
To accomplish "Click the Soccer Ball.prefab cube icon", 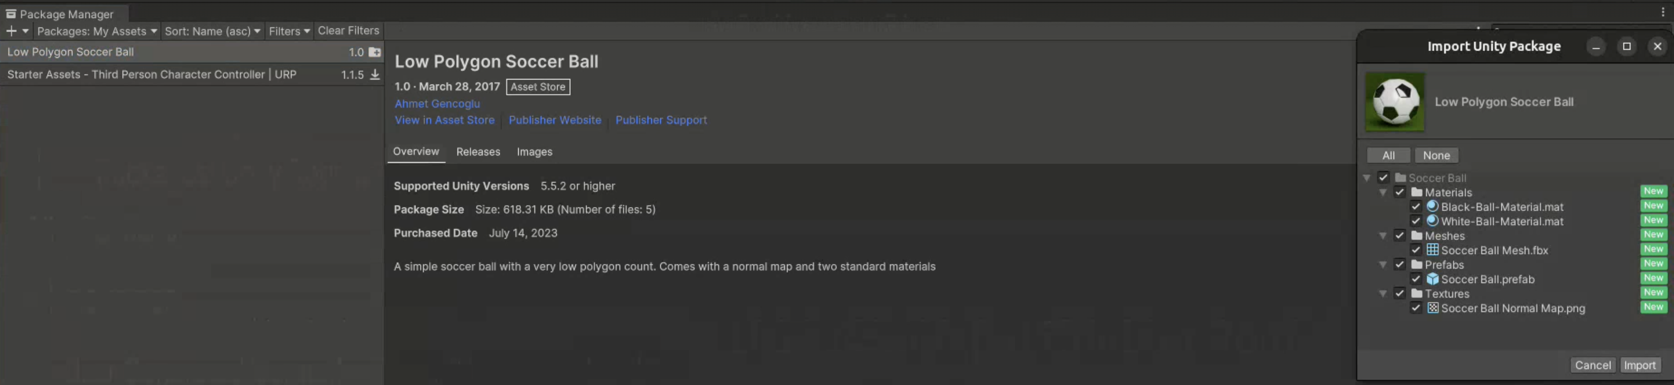I will click(x=1432, y=279).
